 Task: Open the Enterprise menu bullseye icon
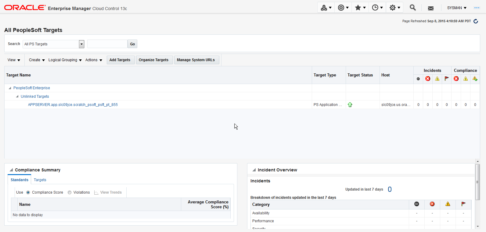[x=343, y=8]
